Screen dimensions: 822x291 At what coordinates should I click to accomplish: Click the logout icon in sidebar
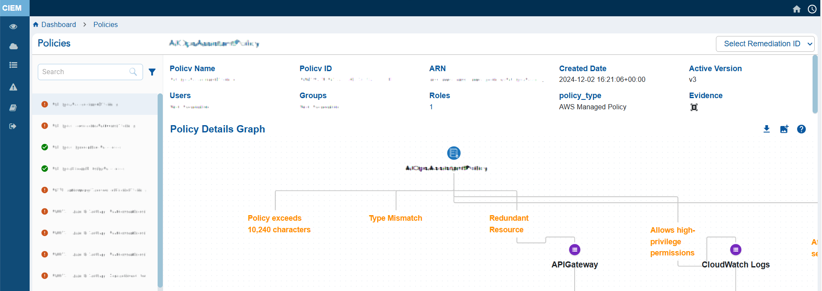pyautogui.click(x=13, y=126)
